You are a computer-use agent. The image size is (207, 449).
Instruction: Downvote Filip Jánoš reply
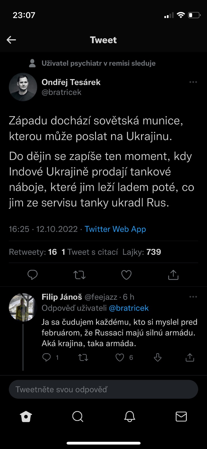[x=158, y=357]
